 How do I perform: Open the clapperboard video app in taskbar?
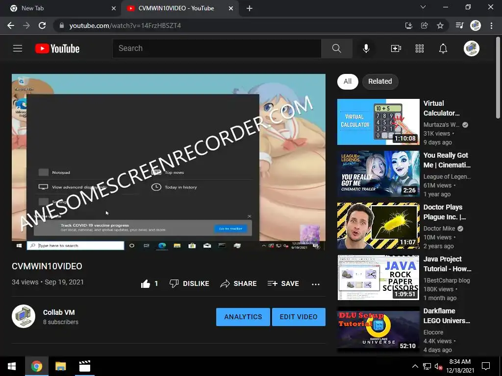click(84, 366)
